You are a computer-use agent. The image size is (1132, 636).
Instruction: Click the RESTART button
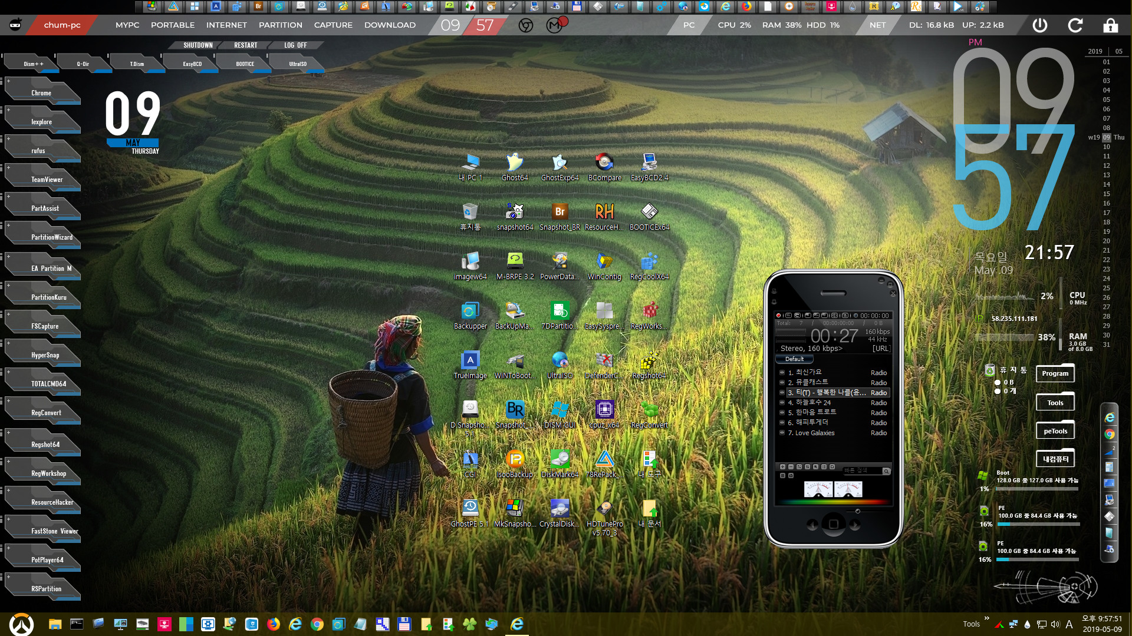pyautogui.click(x=245, y=45)
